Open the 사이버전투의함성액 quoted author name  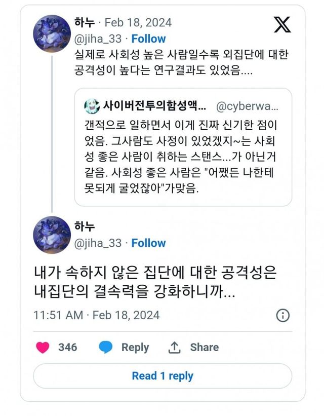(154, 107)
